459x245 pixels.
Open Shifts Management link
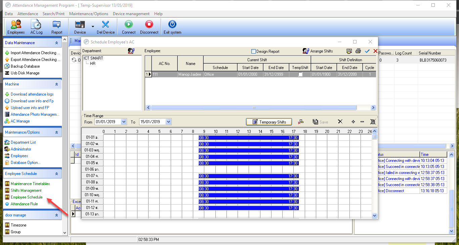pos(26,190)
